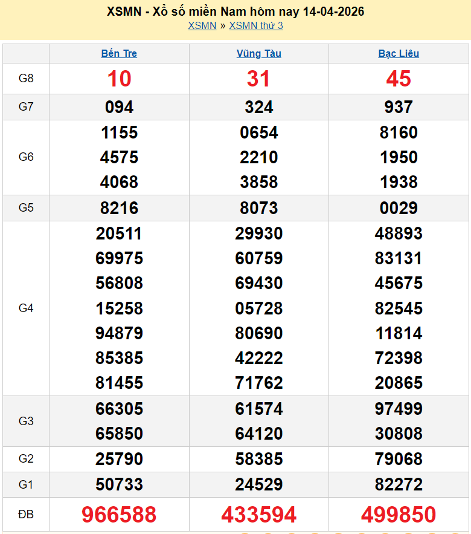Select the ĐB row label
The width and height of the screenshot is (471, 534).
pos(26,515)
